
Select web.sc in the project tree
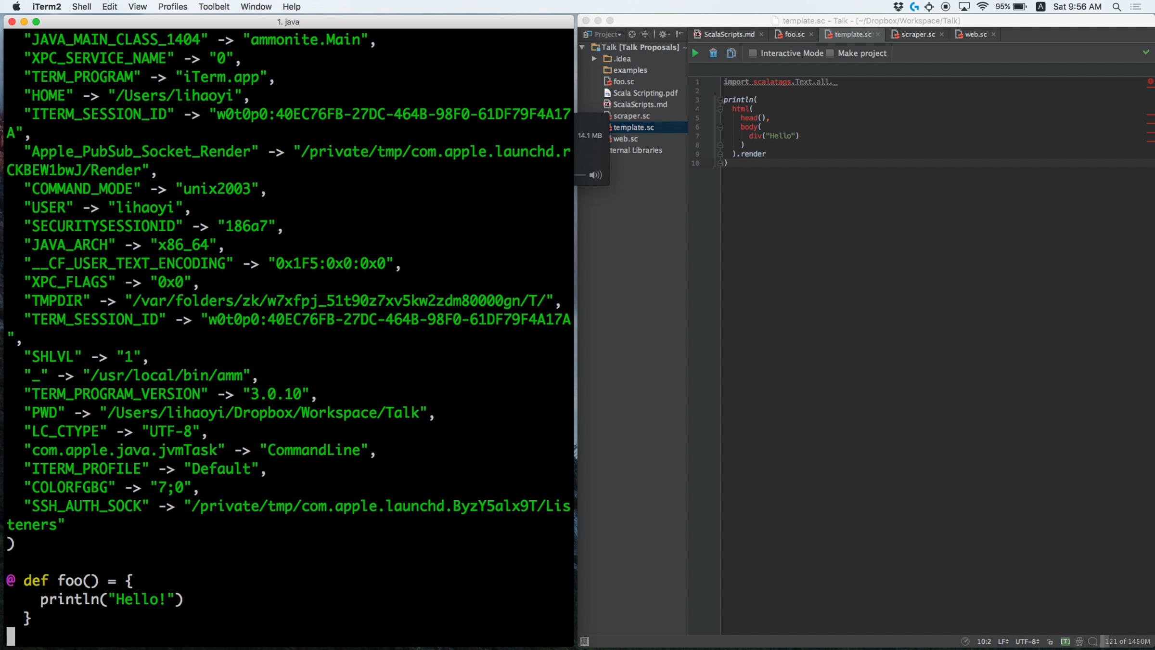click(x=625, y=139)
